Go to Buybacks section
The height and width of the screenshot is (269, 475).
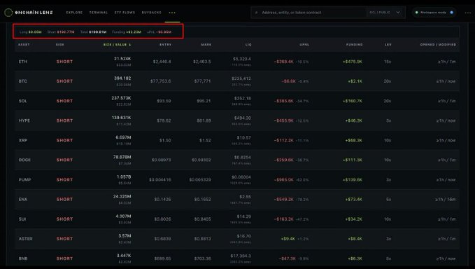[x=152, y=13]
